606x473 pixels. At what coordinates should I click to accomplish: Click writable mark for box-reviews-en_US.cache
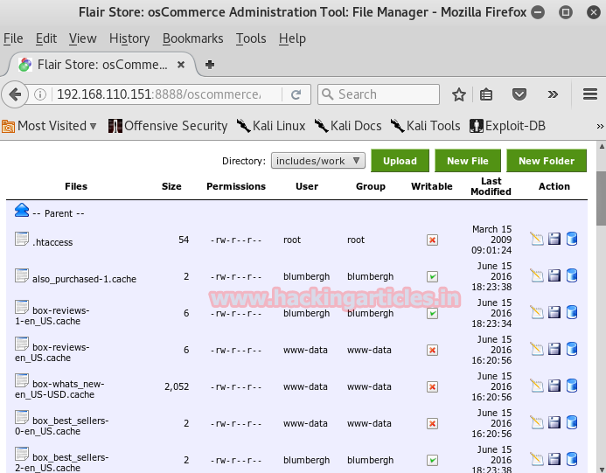(x=432, y=350)
